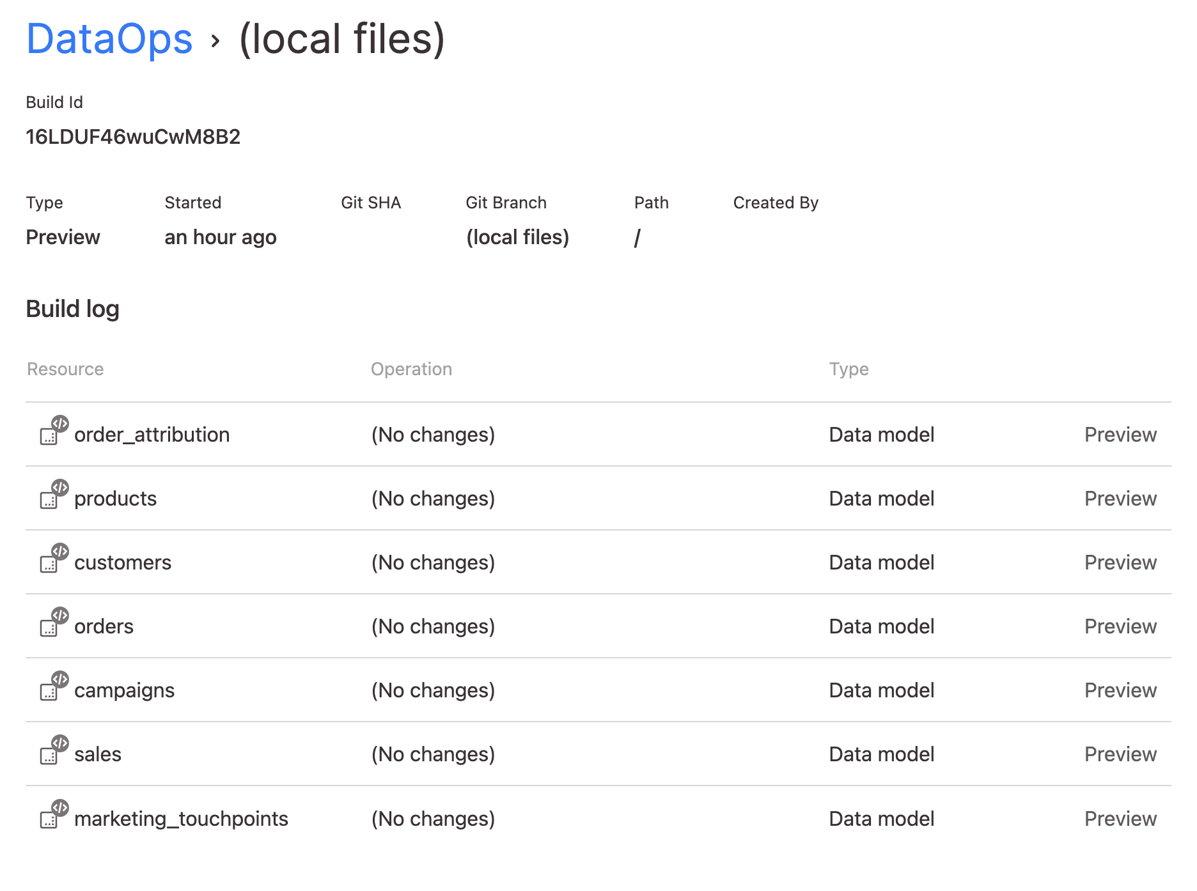1197x891 pixels.
Task: Click the order_attribution data model icon
Action: (54, 430)
